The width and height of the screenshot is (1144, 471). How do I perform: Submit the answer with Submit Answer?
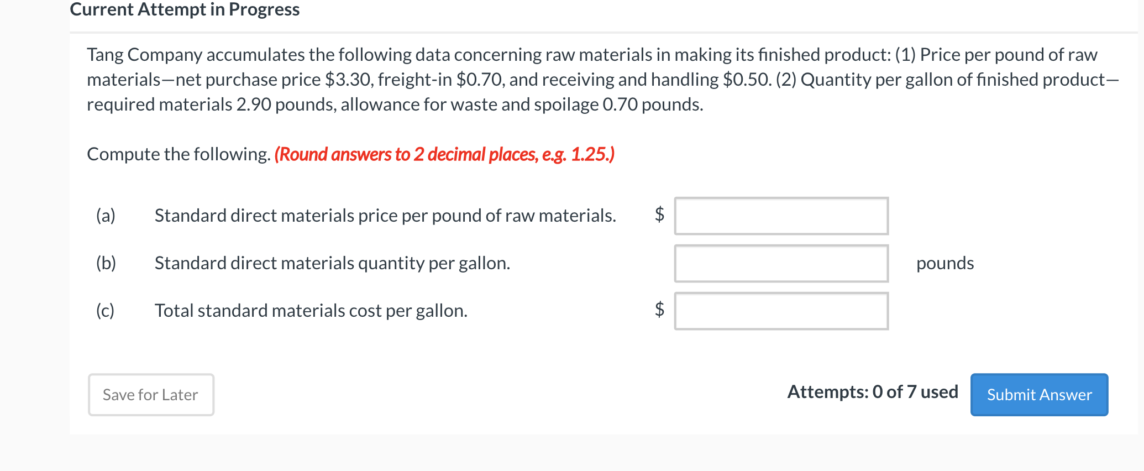pyautogui.click(x=1039, y=395)
